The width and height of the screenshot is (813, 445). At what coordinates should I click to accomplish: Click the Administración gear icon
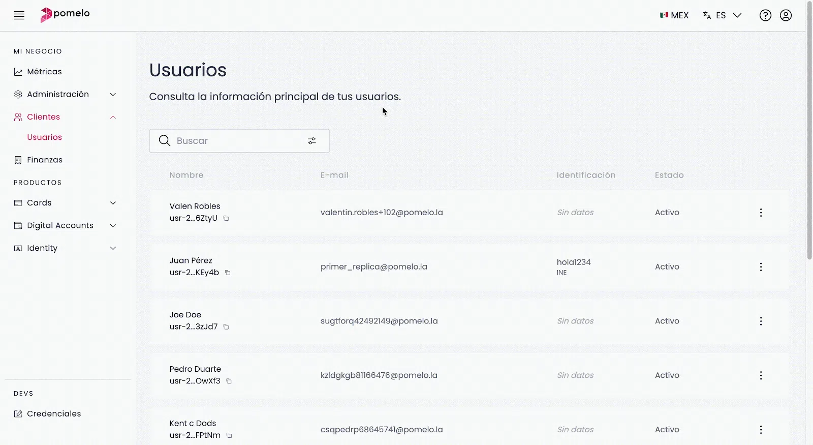18,95
